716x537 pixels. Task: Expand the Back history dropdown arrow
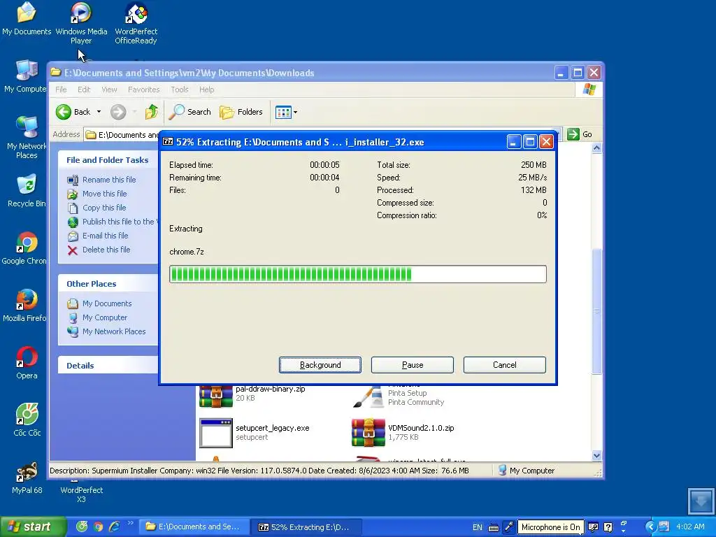click(99, 112)
